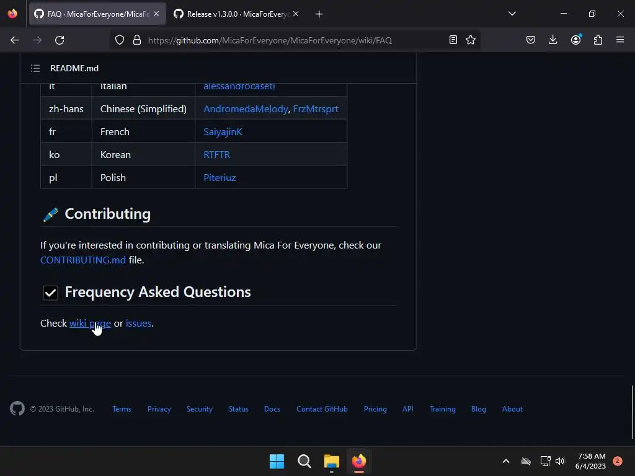Viewport: 635px width, 476px height.
Task: Open the README table of contents
Action: (x=35, y=68)
